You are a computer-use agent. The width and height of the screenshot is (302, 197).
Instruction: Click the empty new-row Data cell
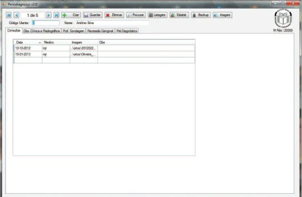[x=28, y=60]
